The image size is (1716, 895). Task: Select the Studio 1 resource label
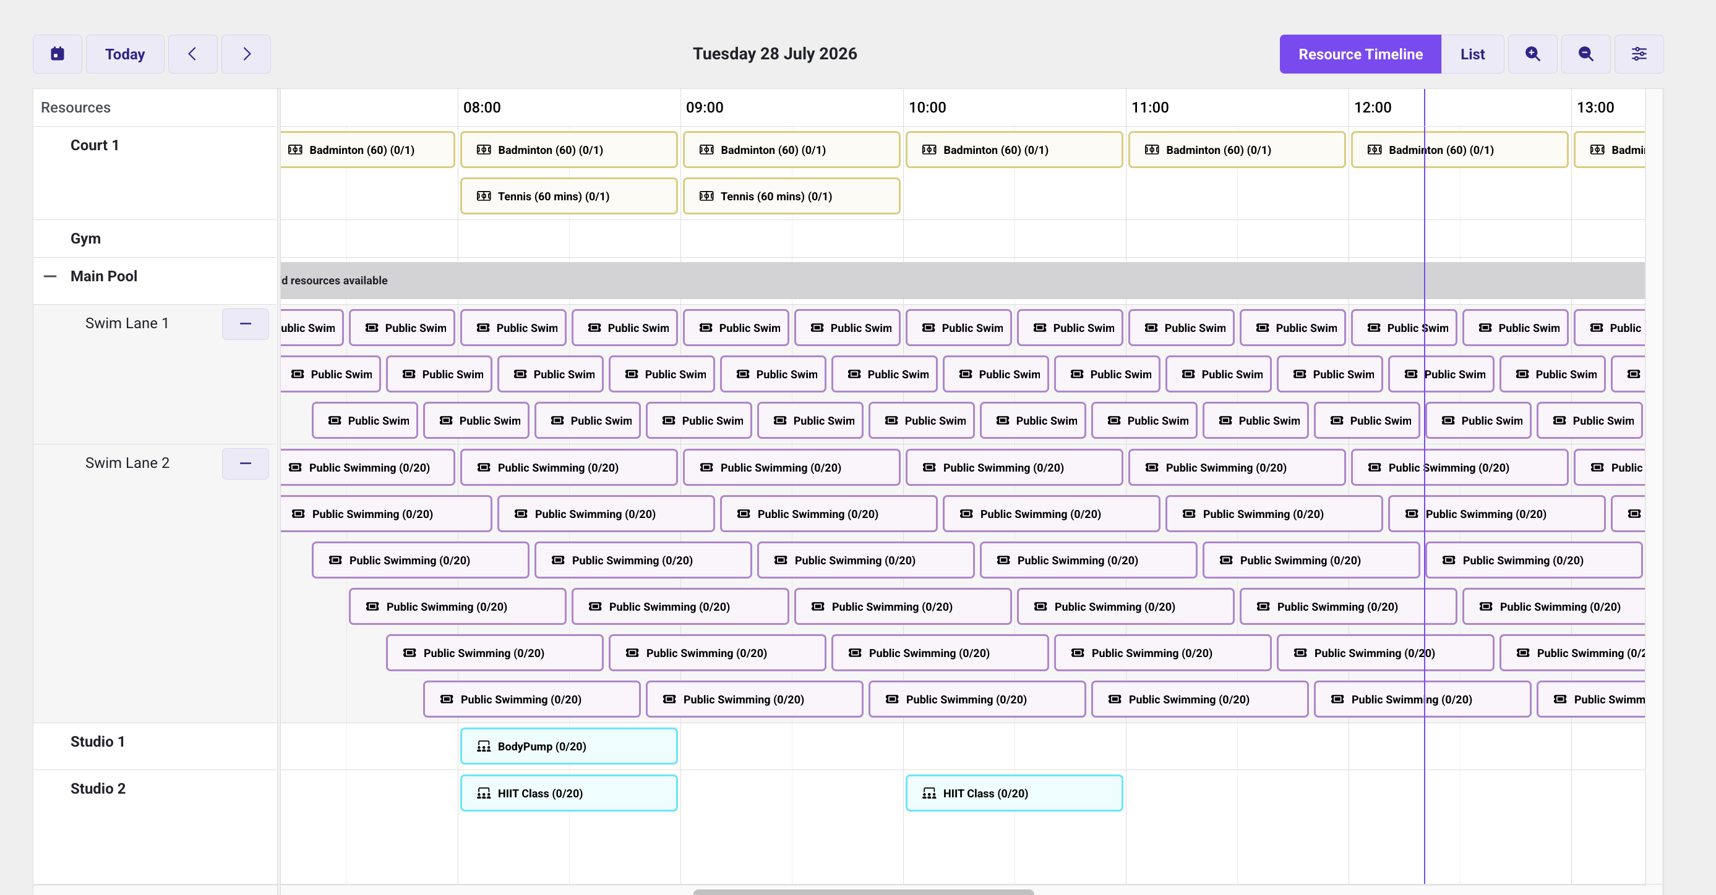pyautogui.click(x=97, y=742)
